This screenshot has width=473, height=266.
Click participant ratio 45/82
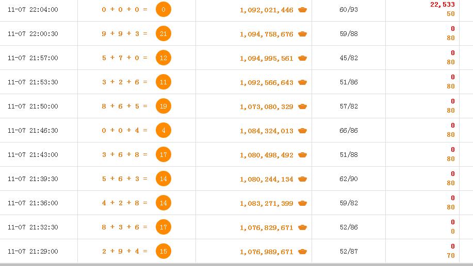coord(349,58)
